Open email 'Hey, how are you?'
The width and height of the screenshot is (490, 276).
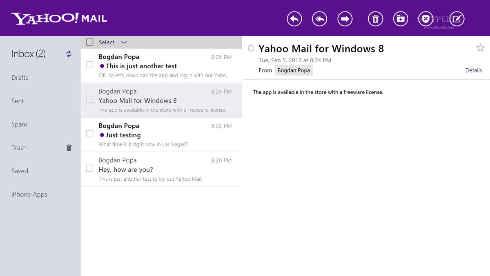[161, 169]
